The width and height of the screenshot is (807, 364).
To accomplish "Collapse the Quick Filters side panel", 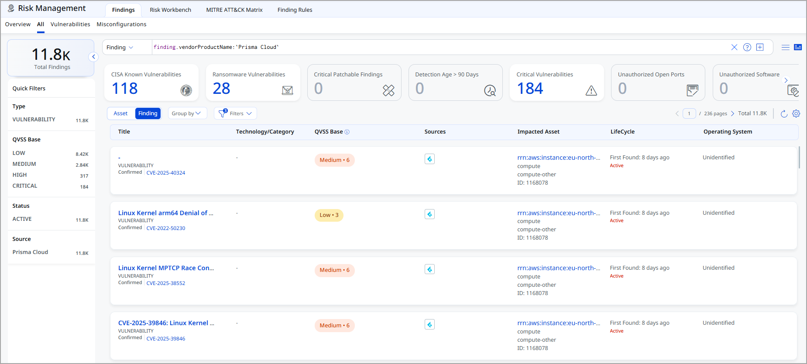I will 93,57.
